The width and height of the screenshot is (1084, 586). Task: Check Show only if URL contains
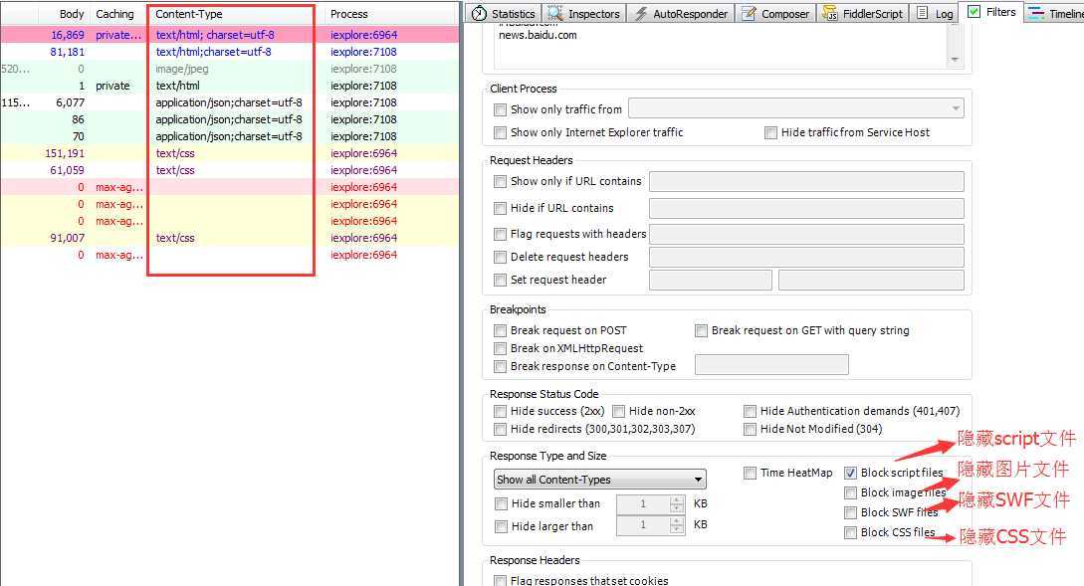click(x=500, y=182)
